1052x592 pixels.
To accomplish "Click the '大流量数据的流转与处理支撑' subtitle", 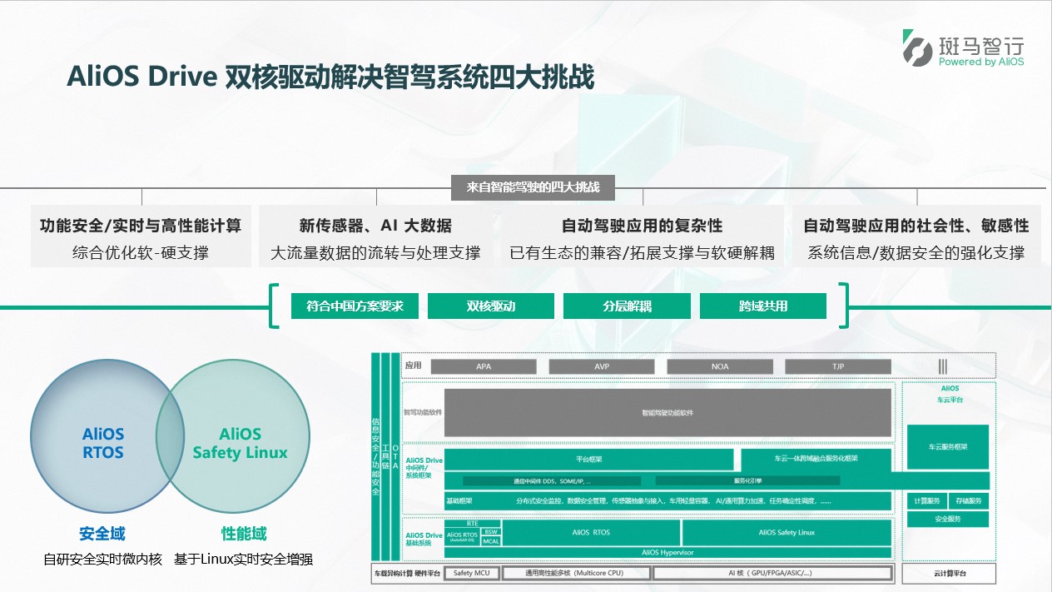I will 375,252.
